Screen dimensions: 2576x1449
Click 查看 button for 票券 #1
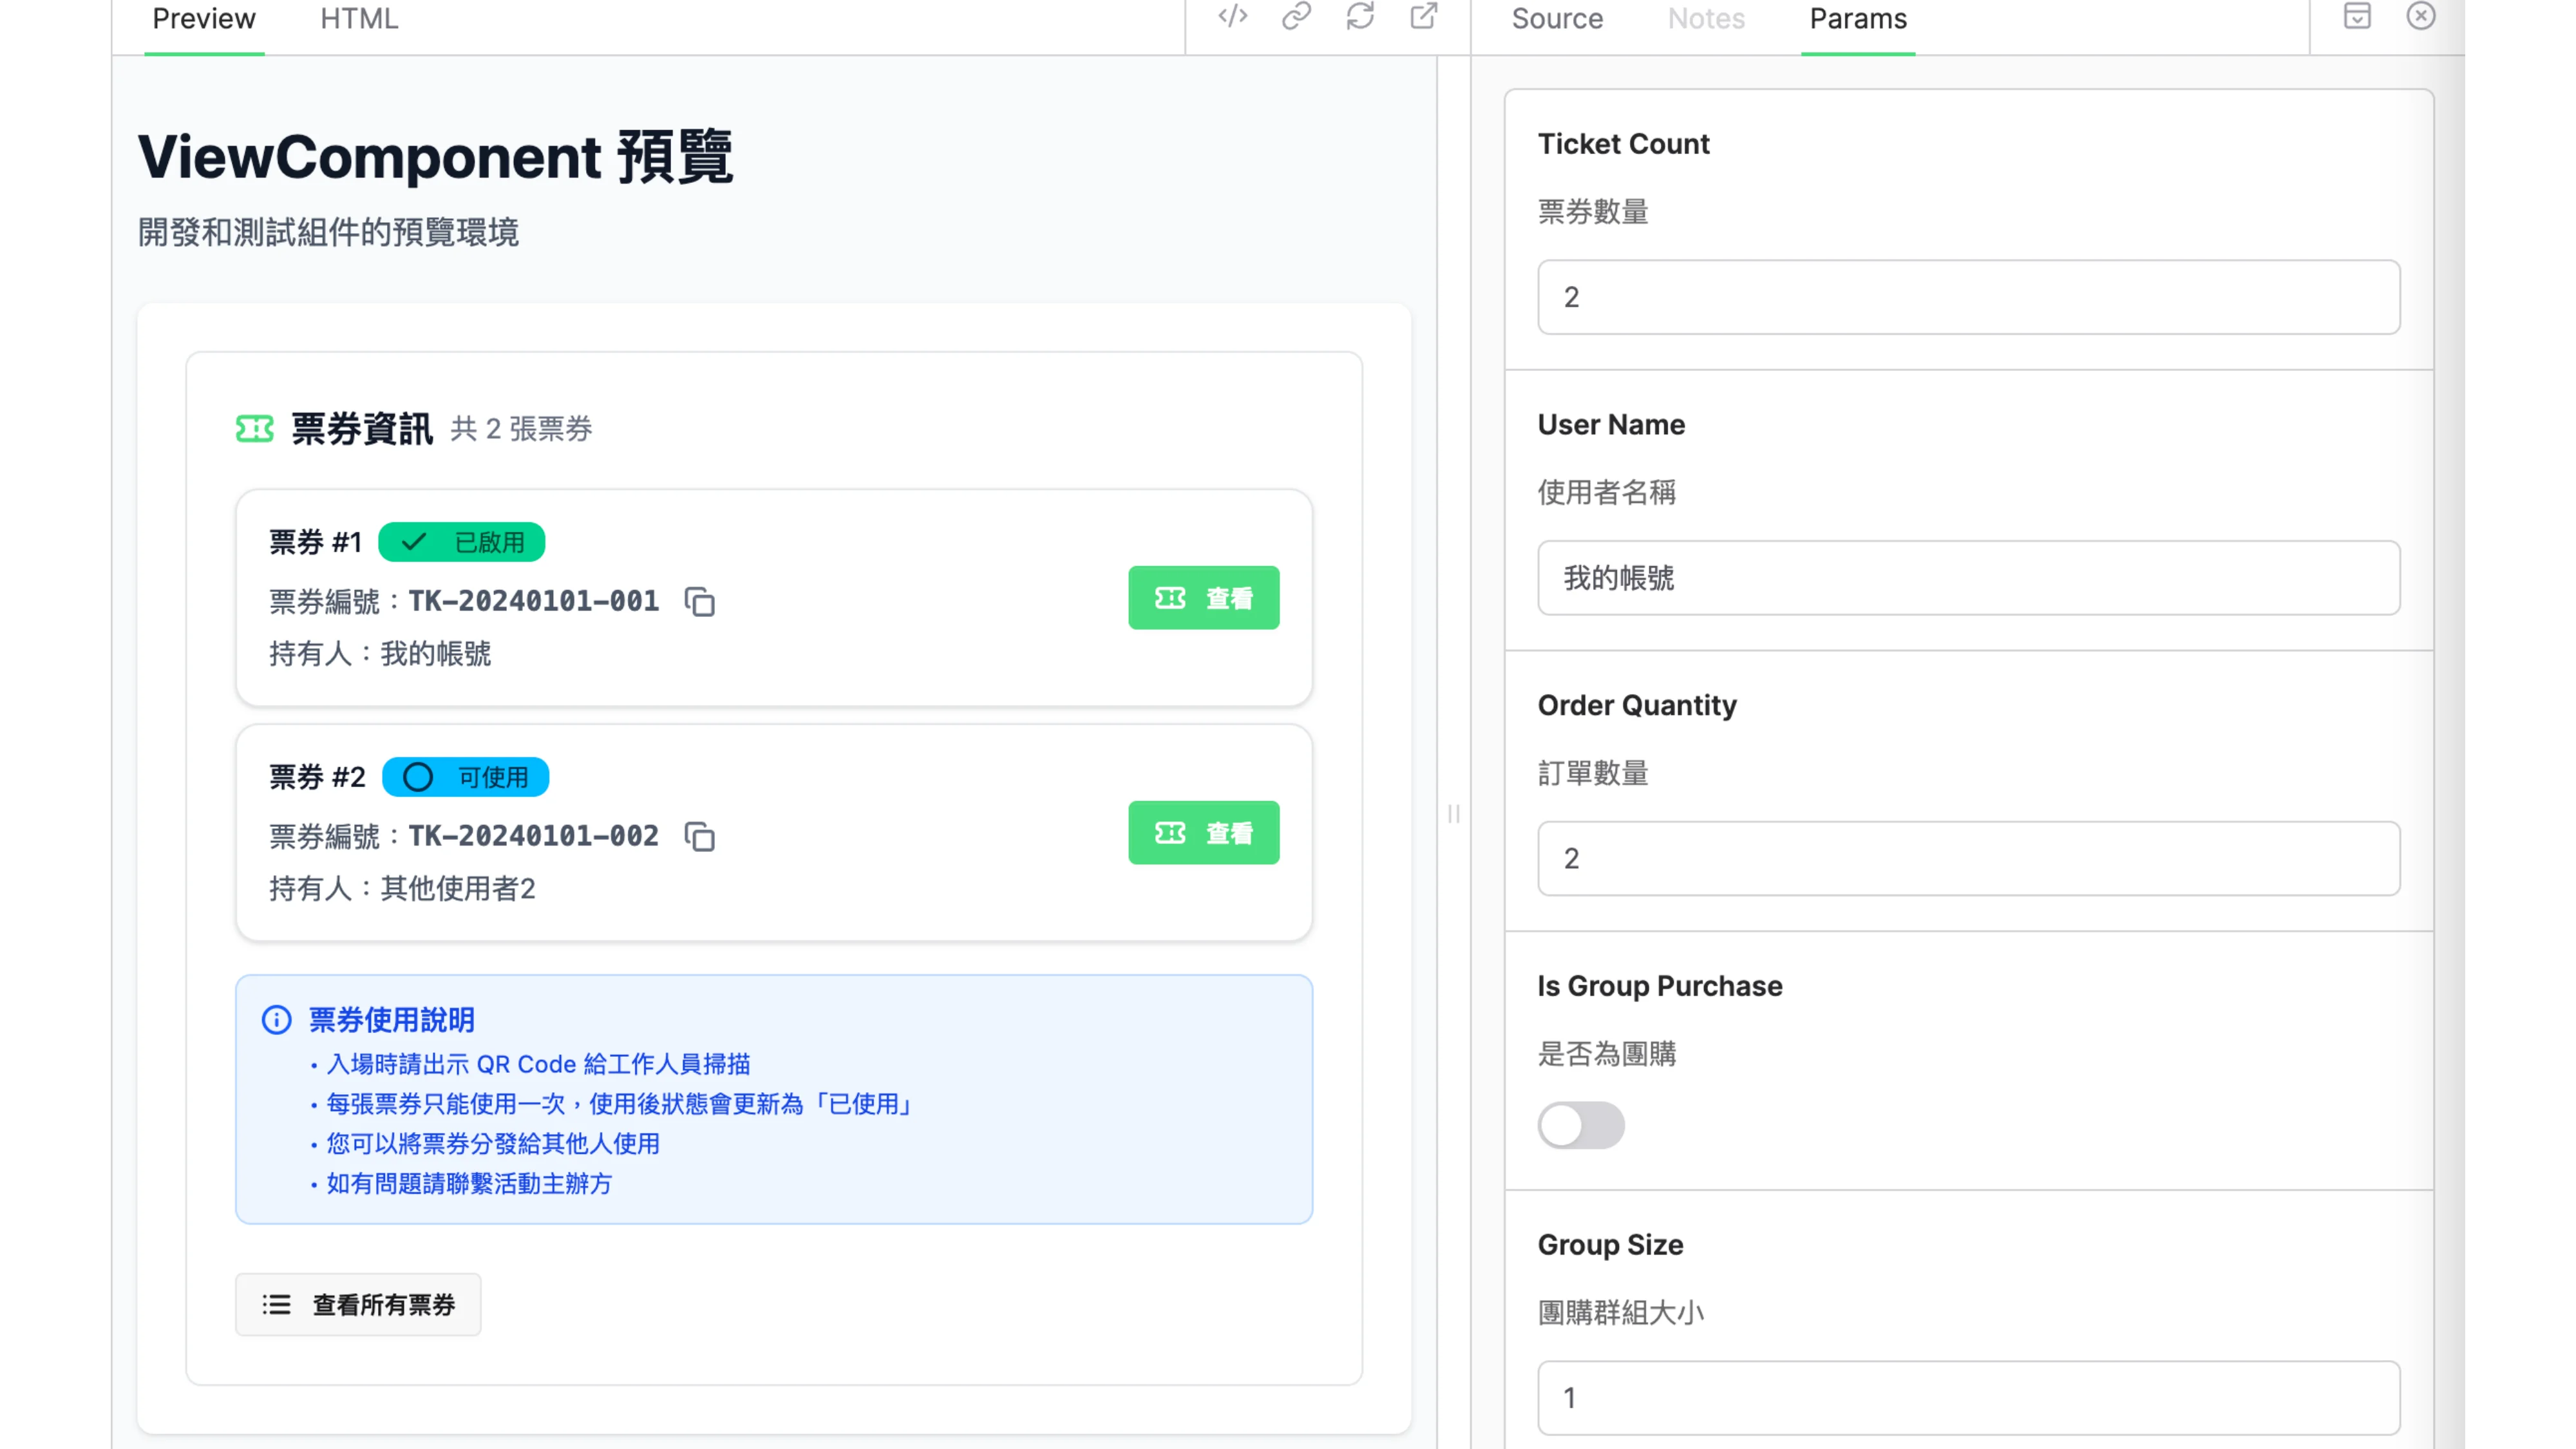click(x=1204, y=597)
